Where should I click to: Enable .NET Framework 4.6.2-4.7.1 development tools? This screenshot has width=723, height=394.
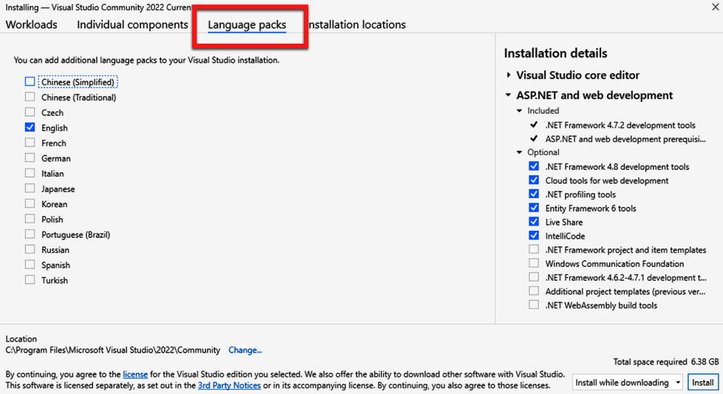(x=534, y=276)
